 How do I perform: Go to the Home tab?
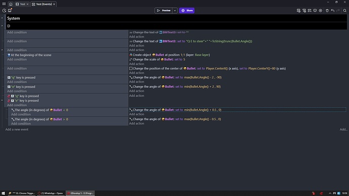click(11, 4)
